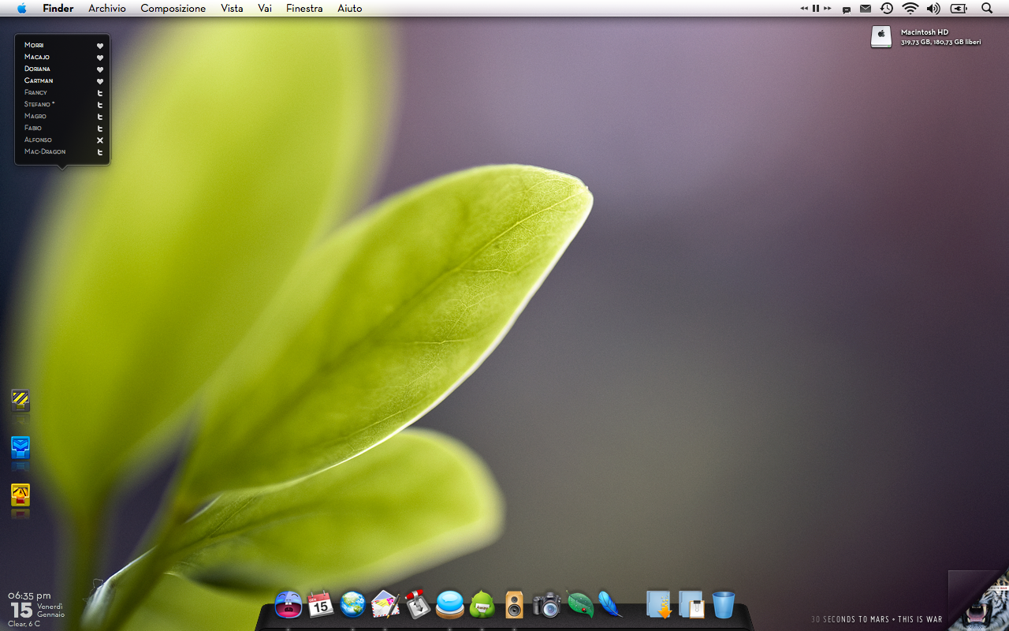The image size is (1009, 631).
Task: Open the green leaf Coda icon
Action: coord(580,605)
